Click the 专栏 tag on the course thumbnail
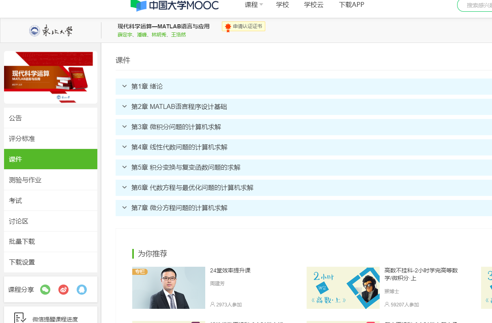 pyautogui.click(x=140, y=271)
